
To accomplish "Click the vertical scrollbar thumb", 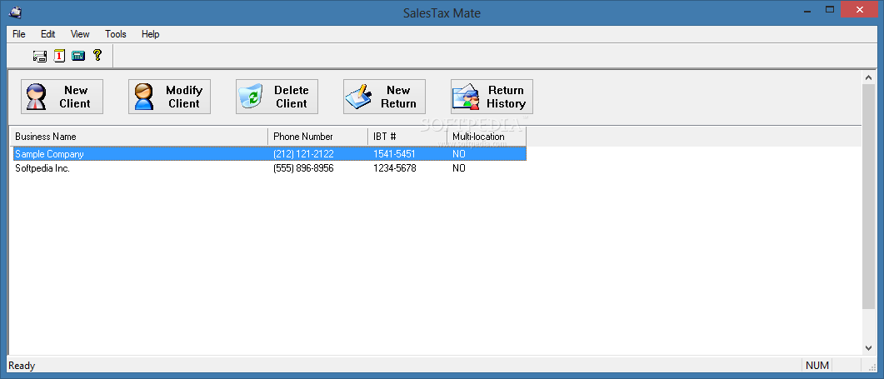I will click(x=868, y=196).
